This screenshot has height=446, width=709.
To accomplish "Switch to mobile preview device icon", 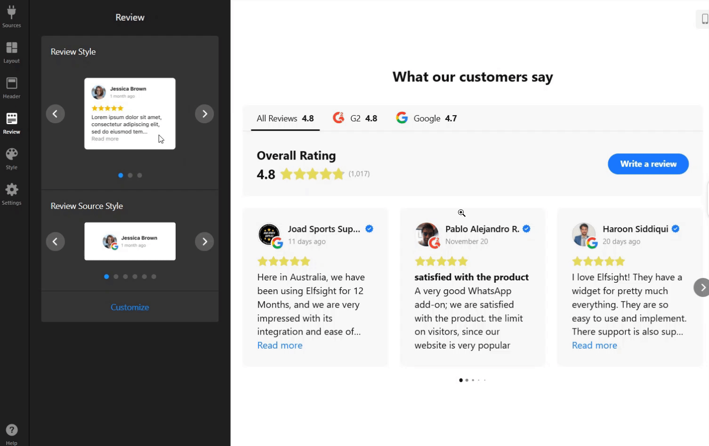I will (704, 19).
